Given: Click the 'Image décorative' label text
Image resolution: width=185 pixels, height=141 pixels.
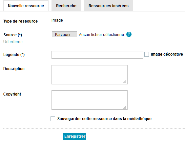Looking at the screenshot, I should tap(167, 54).
